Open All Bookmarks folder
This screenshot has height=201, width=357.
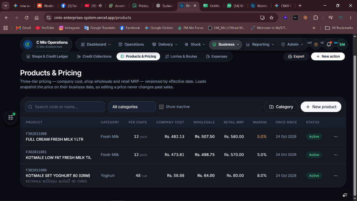339,28
